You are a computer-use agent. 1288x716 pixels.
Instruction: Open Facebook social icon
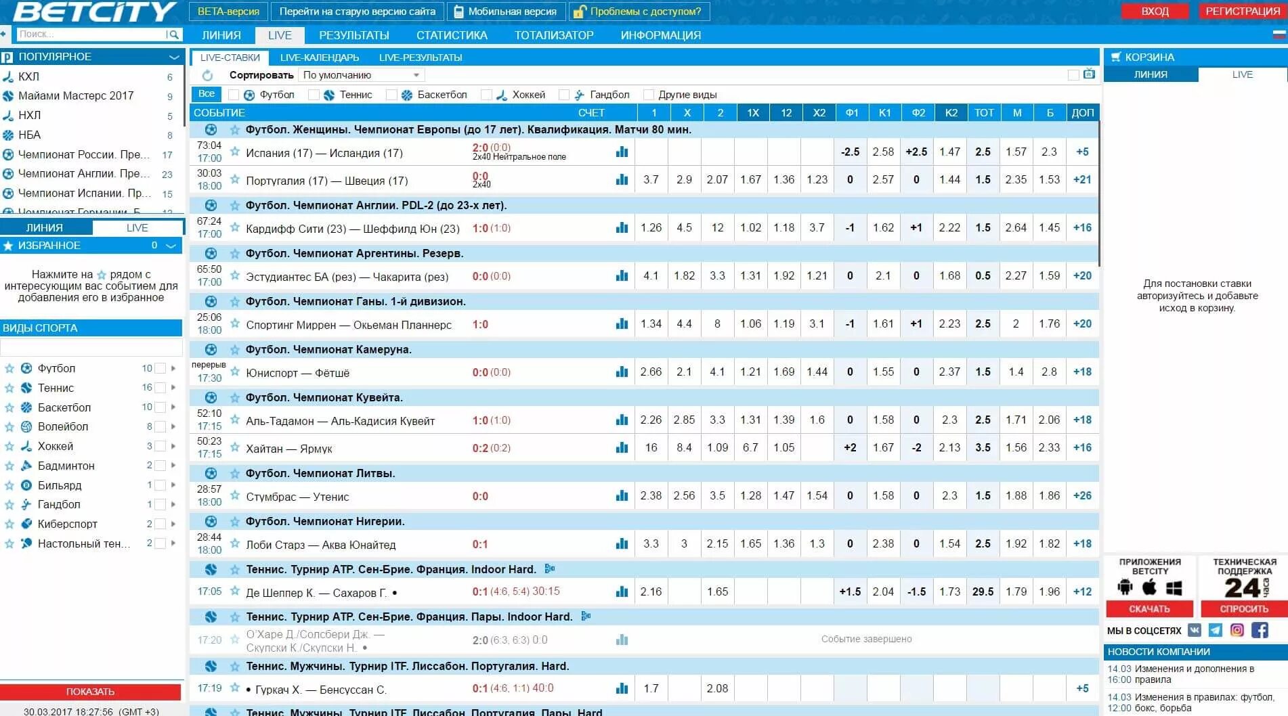[1260, 630]
